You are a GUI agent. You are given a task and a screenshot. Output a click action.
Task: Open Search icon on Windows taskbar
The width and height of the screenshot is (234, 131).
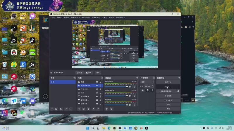(x=93, y=128)
